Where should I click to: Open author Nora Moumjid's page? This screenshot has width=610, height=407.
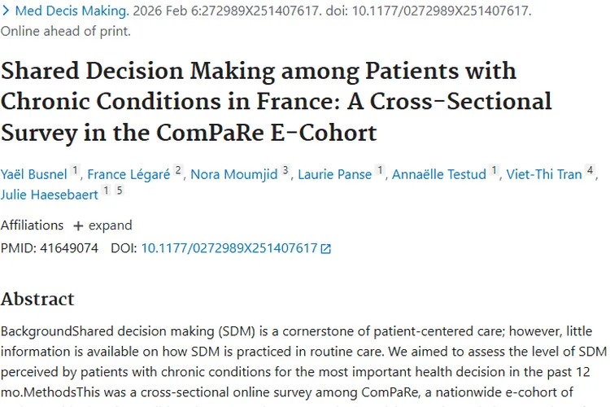(x=233, y=174)
